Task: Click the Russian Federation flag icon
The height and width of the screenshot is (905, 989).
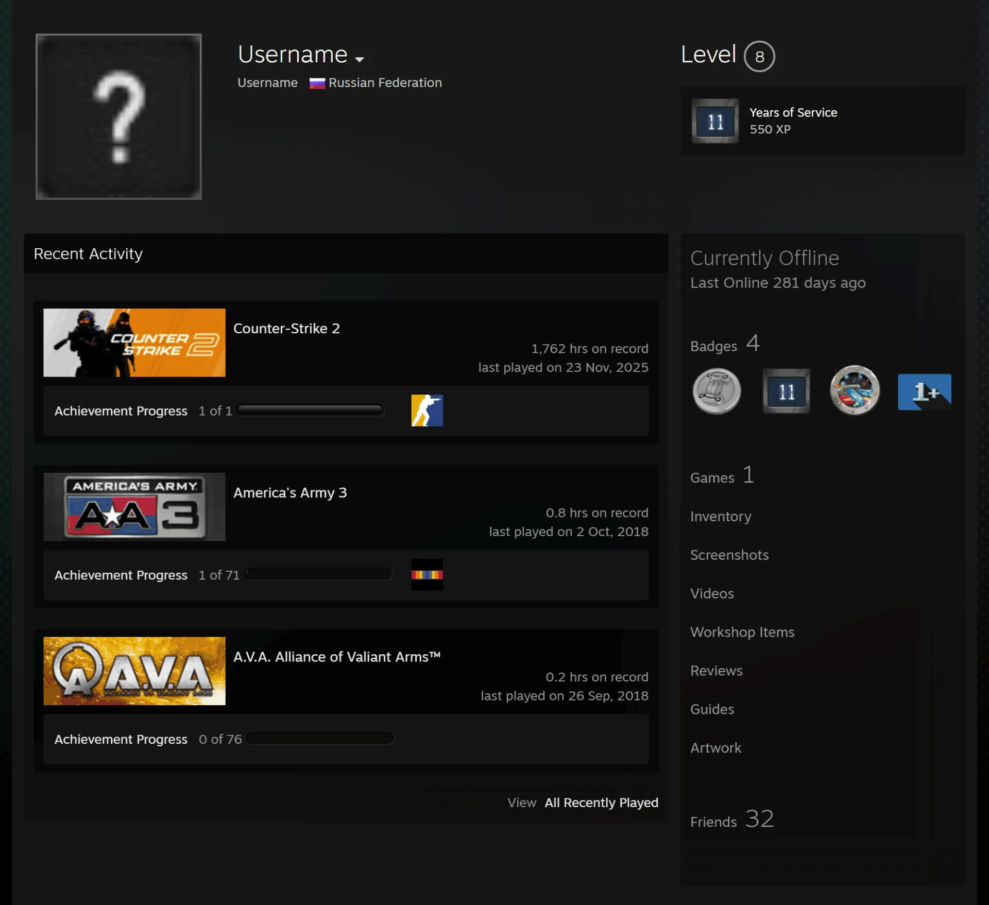Action: [317, 83]
